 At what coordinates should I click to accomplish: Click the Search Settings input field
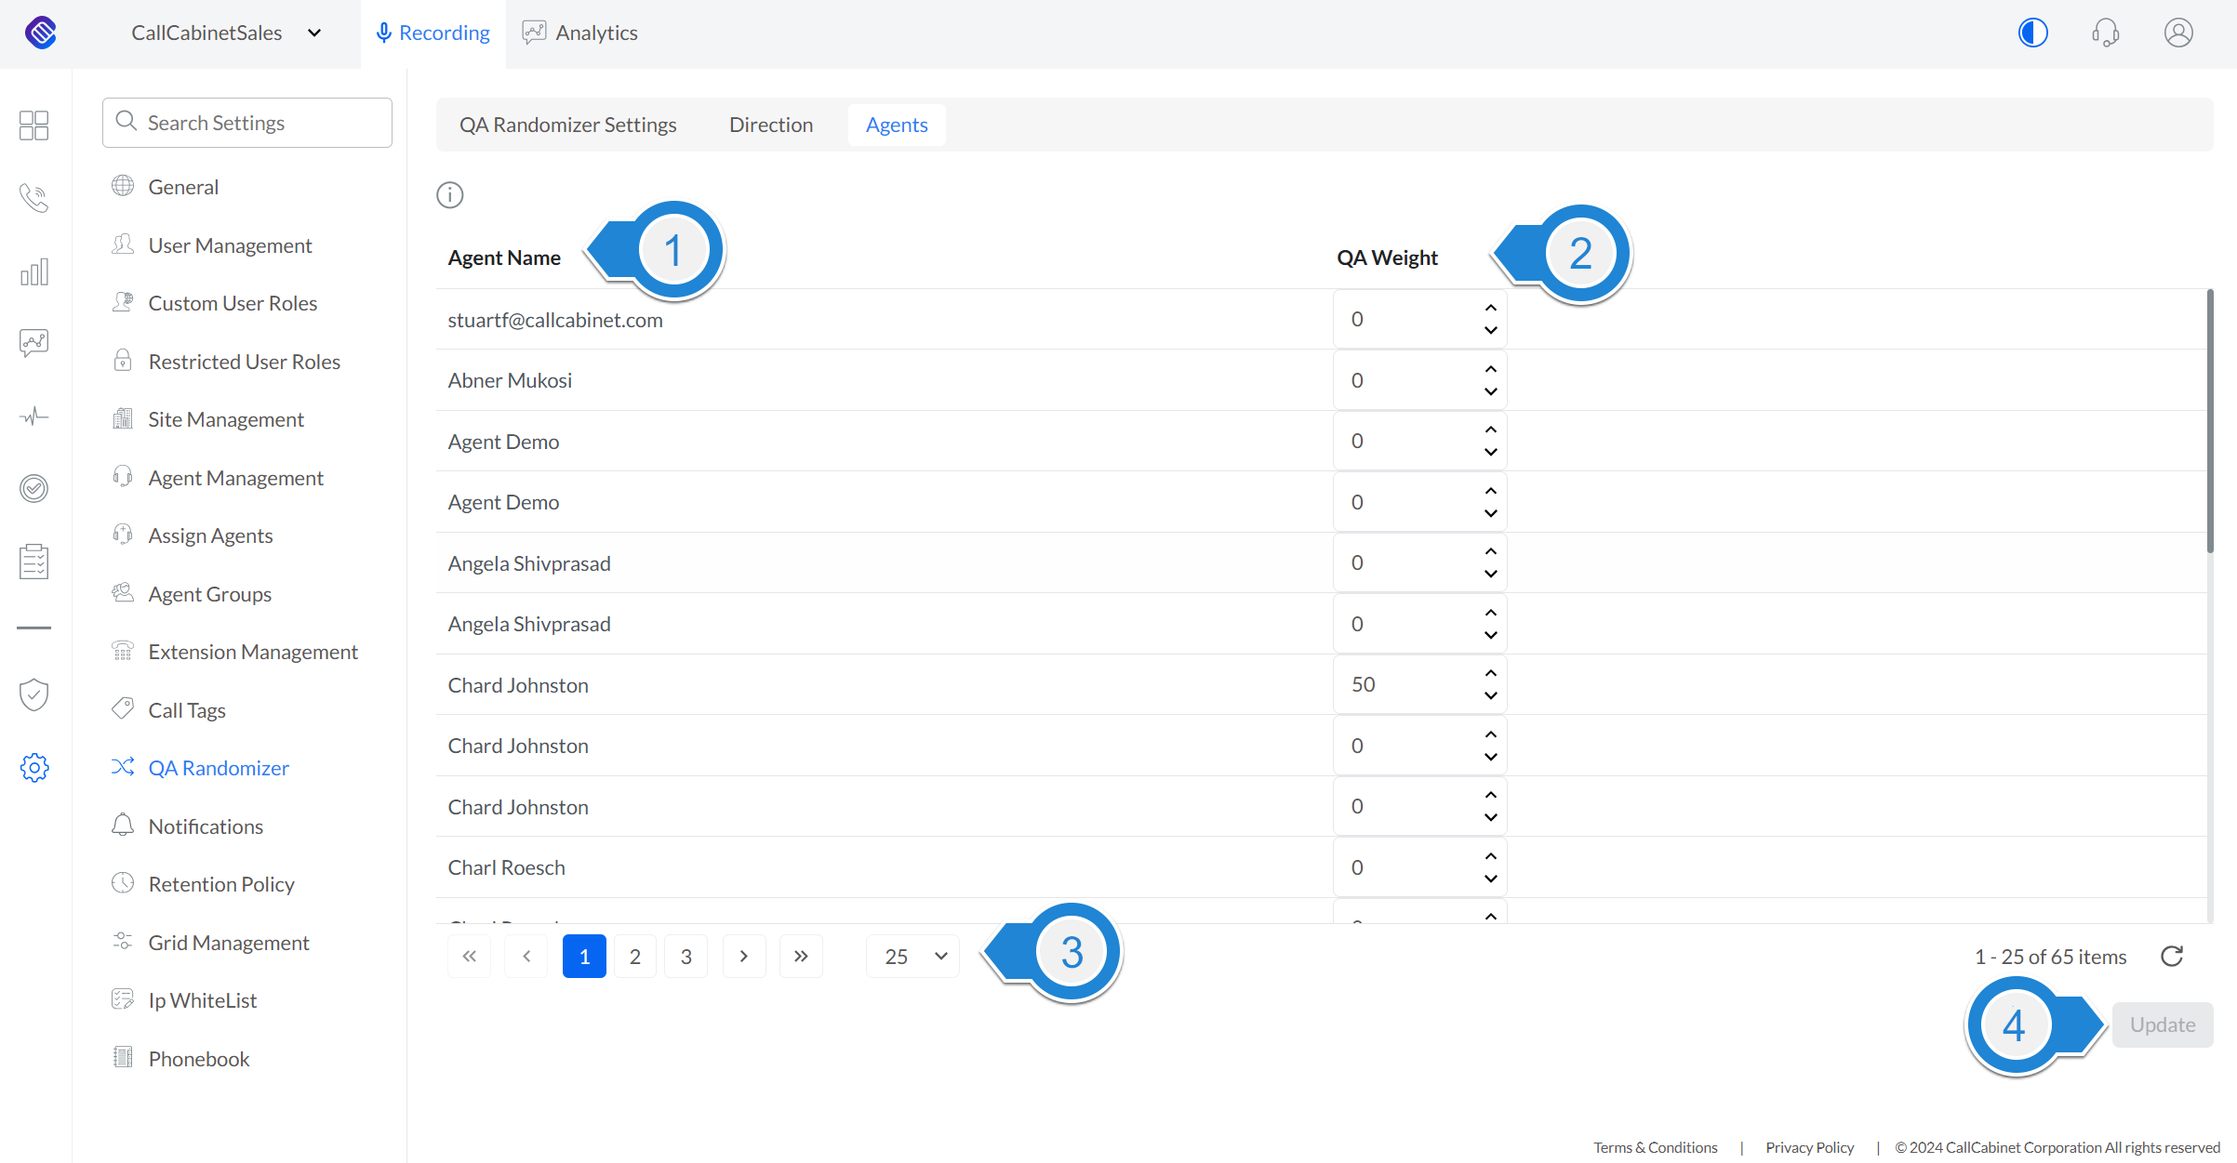tap(247, 123)
